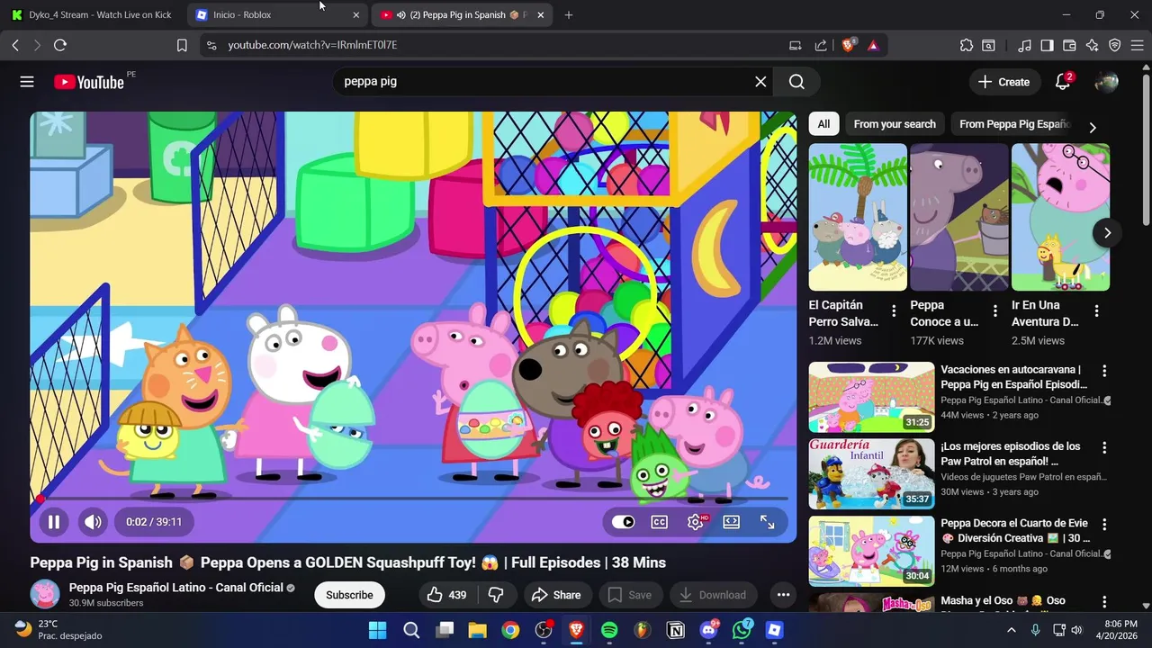
Task: Open options for Ir En Una Aventura short
Action: [x=1096, y=311]
